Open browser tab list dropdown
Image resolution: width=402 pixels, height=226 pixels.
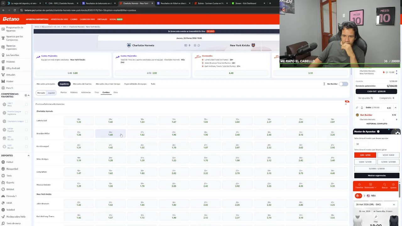(x=3, y=3)
